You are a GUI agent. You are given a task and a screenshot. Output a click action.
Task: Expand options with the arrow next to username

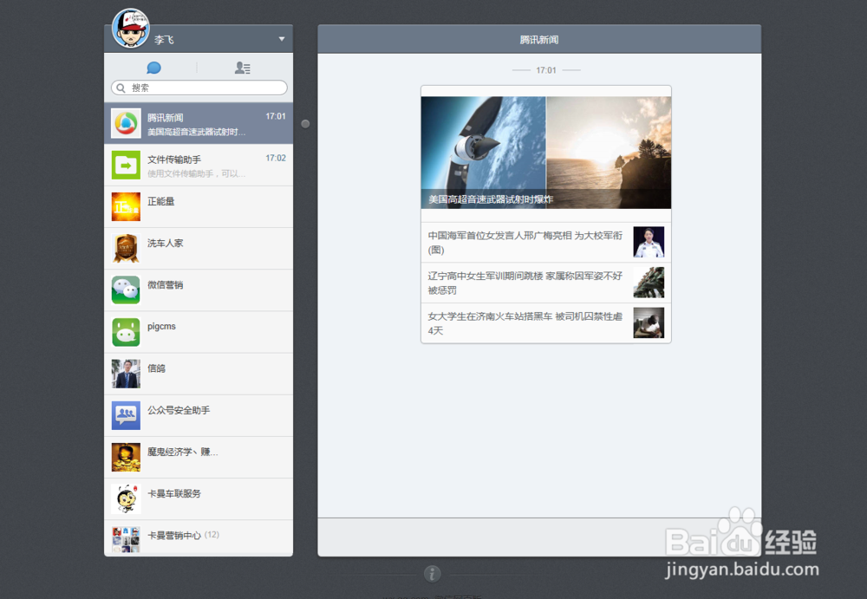281,39
